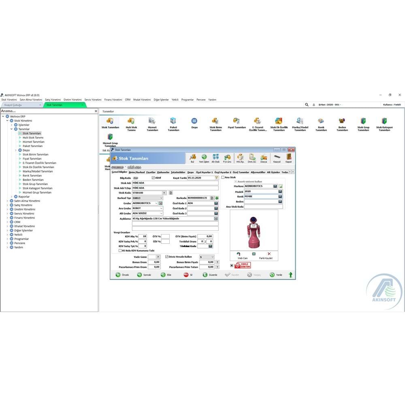
Task: Click the Bul toolbar icon
Action: (x=192, y=157)
